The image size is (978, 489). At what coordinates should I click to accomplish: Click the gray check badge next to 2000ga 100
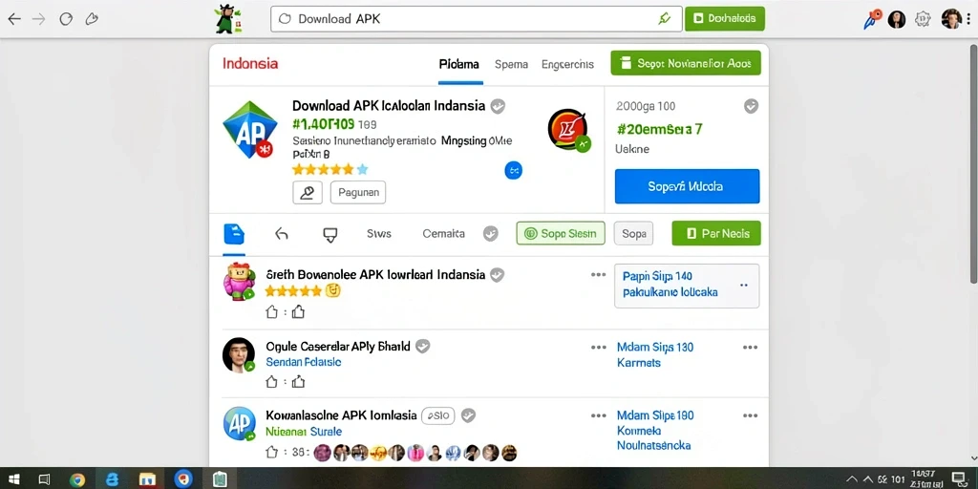point(751,107)
